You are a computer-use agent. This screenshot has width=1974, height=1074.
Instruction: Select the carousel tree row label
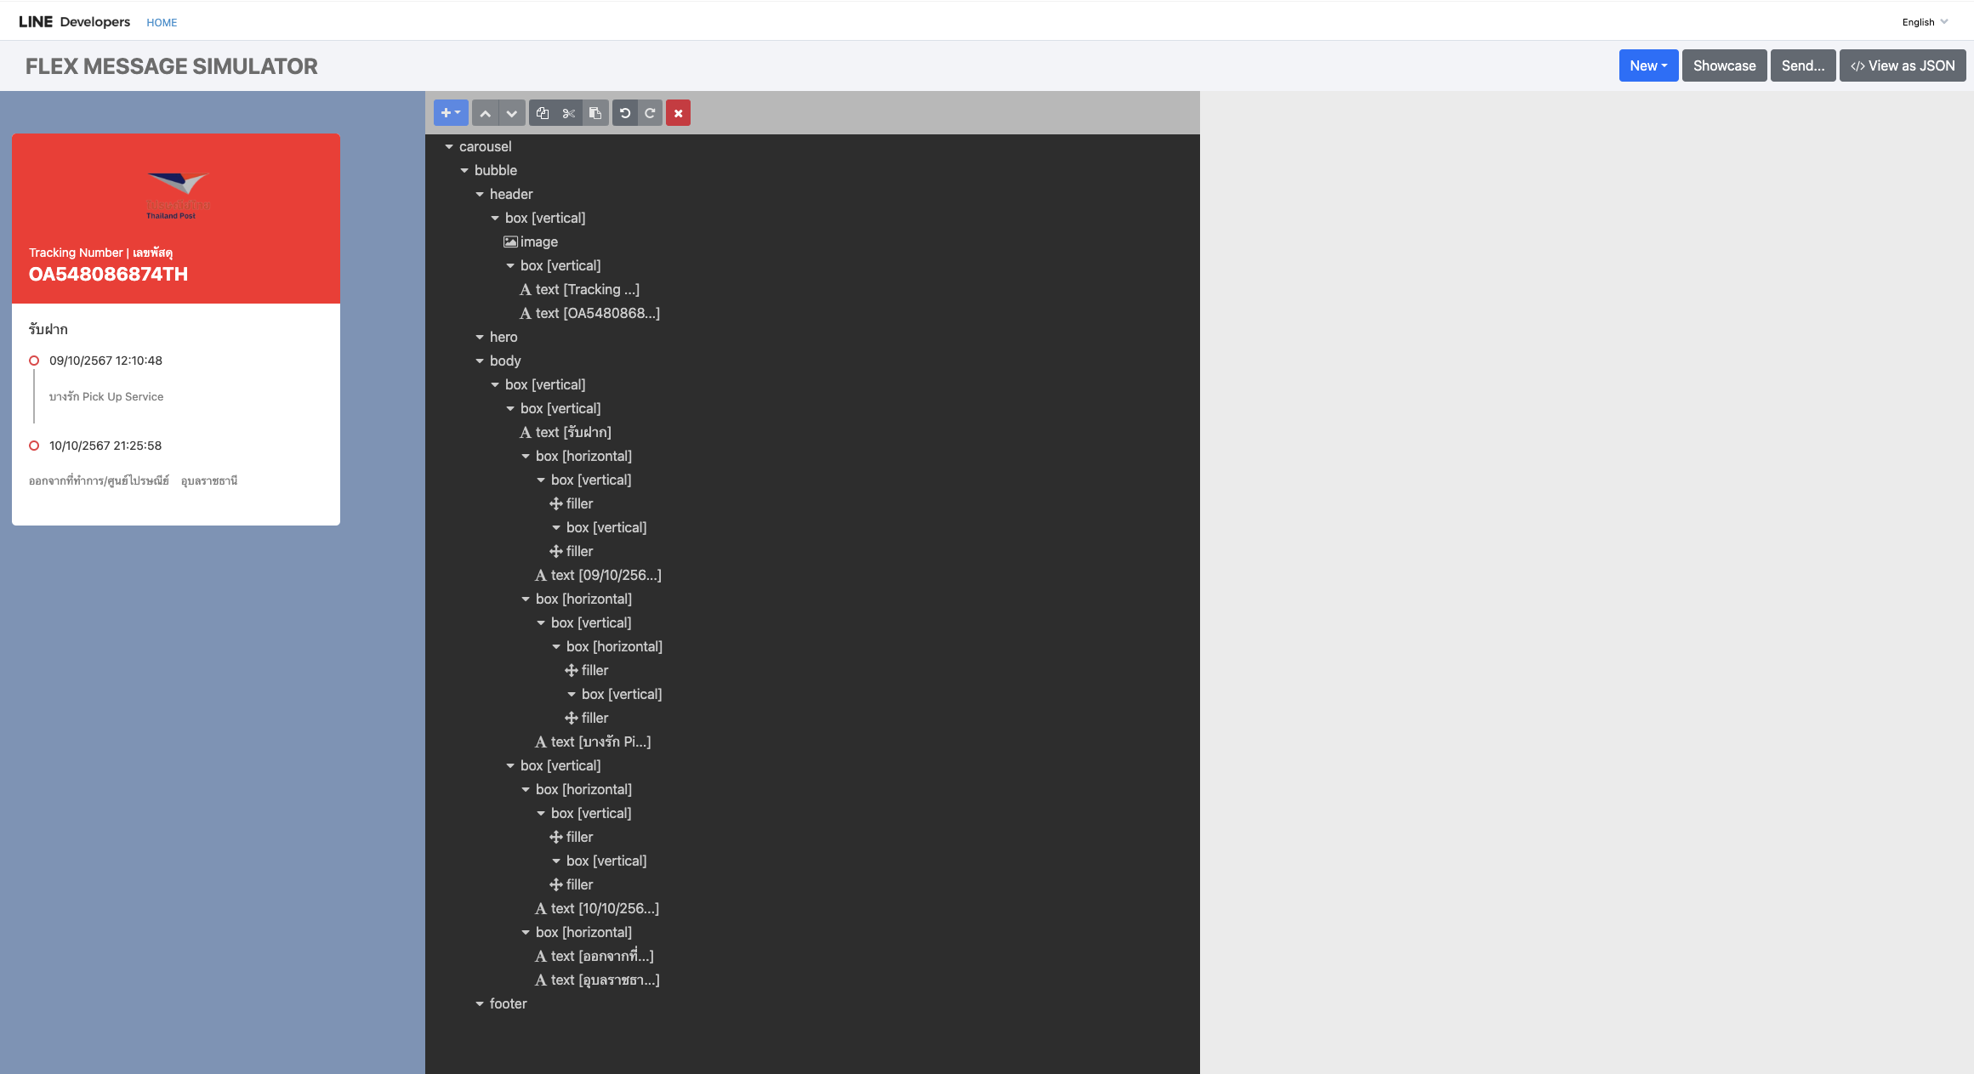click(x=486, y=146)
